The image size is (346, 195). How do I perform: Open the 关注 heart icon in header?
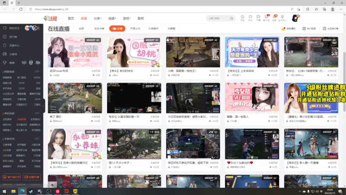250,18
